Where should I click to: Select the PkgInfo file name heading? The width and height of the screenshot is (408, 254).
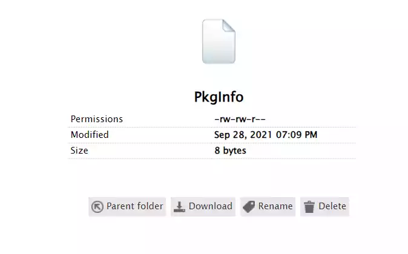[218, 98]
